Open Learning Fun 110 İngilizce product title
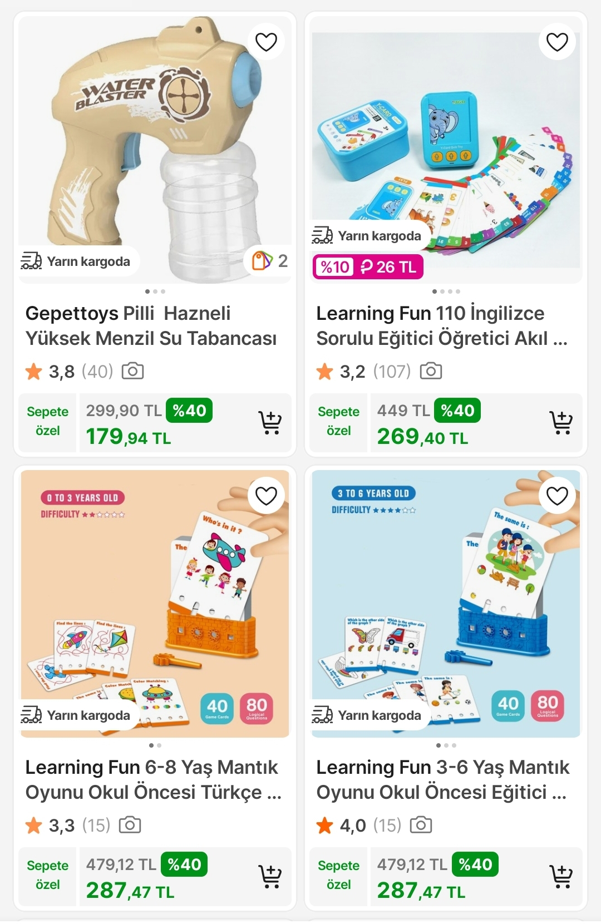Screen dimensions: 601x924 pyautogui.click(x=442, y=325)
